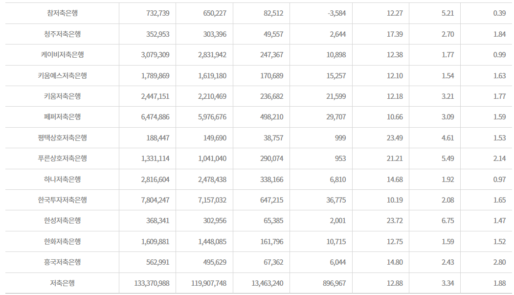The image size is (514, 295).
Task: Select the negative value -3,584 cell
Action: [x=336, y=13]
